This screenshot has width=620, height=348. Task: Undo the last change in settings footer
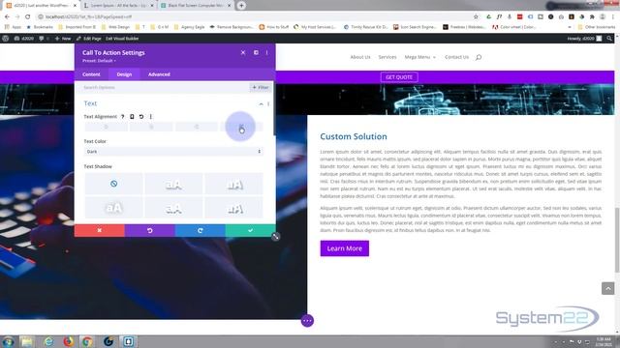click(150, 230)
